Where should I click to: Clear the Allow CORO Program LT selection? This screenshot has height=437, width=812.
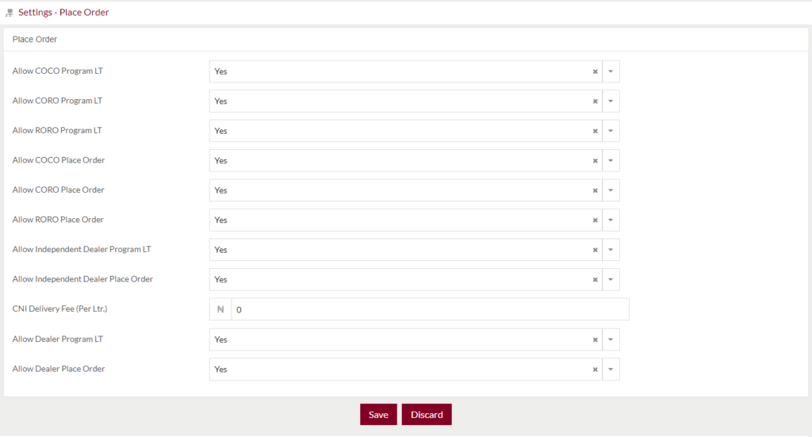click(595, 102)
